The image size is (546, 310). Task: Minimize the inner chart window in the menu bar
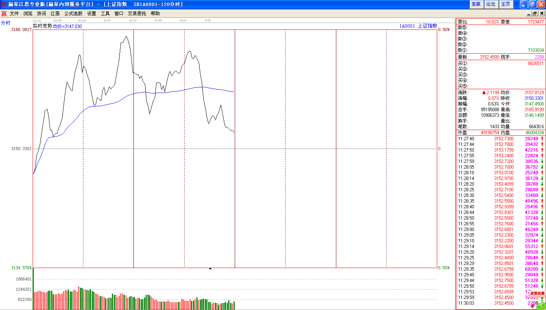click(529, 13)
